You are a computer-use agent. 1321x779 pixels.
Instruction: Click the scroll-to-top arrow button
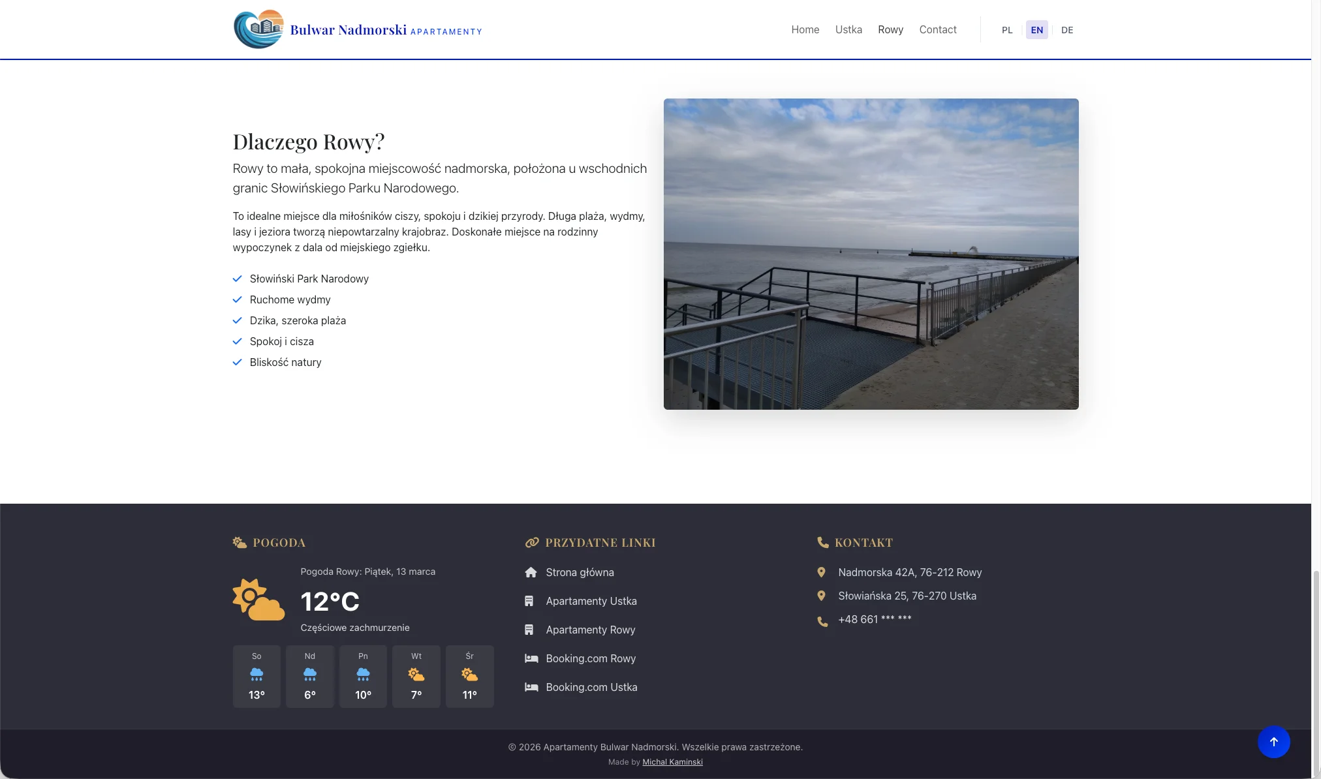click(x=1273, y=742)
